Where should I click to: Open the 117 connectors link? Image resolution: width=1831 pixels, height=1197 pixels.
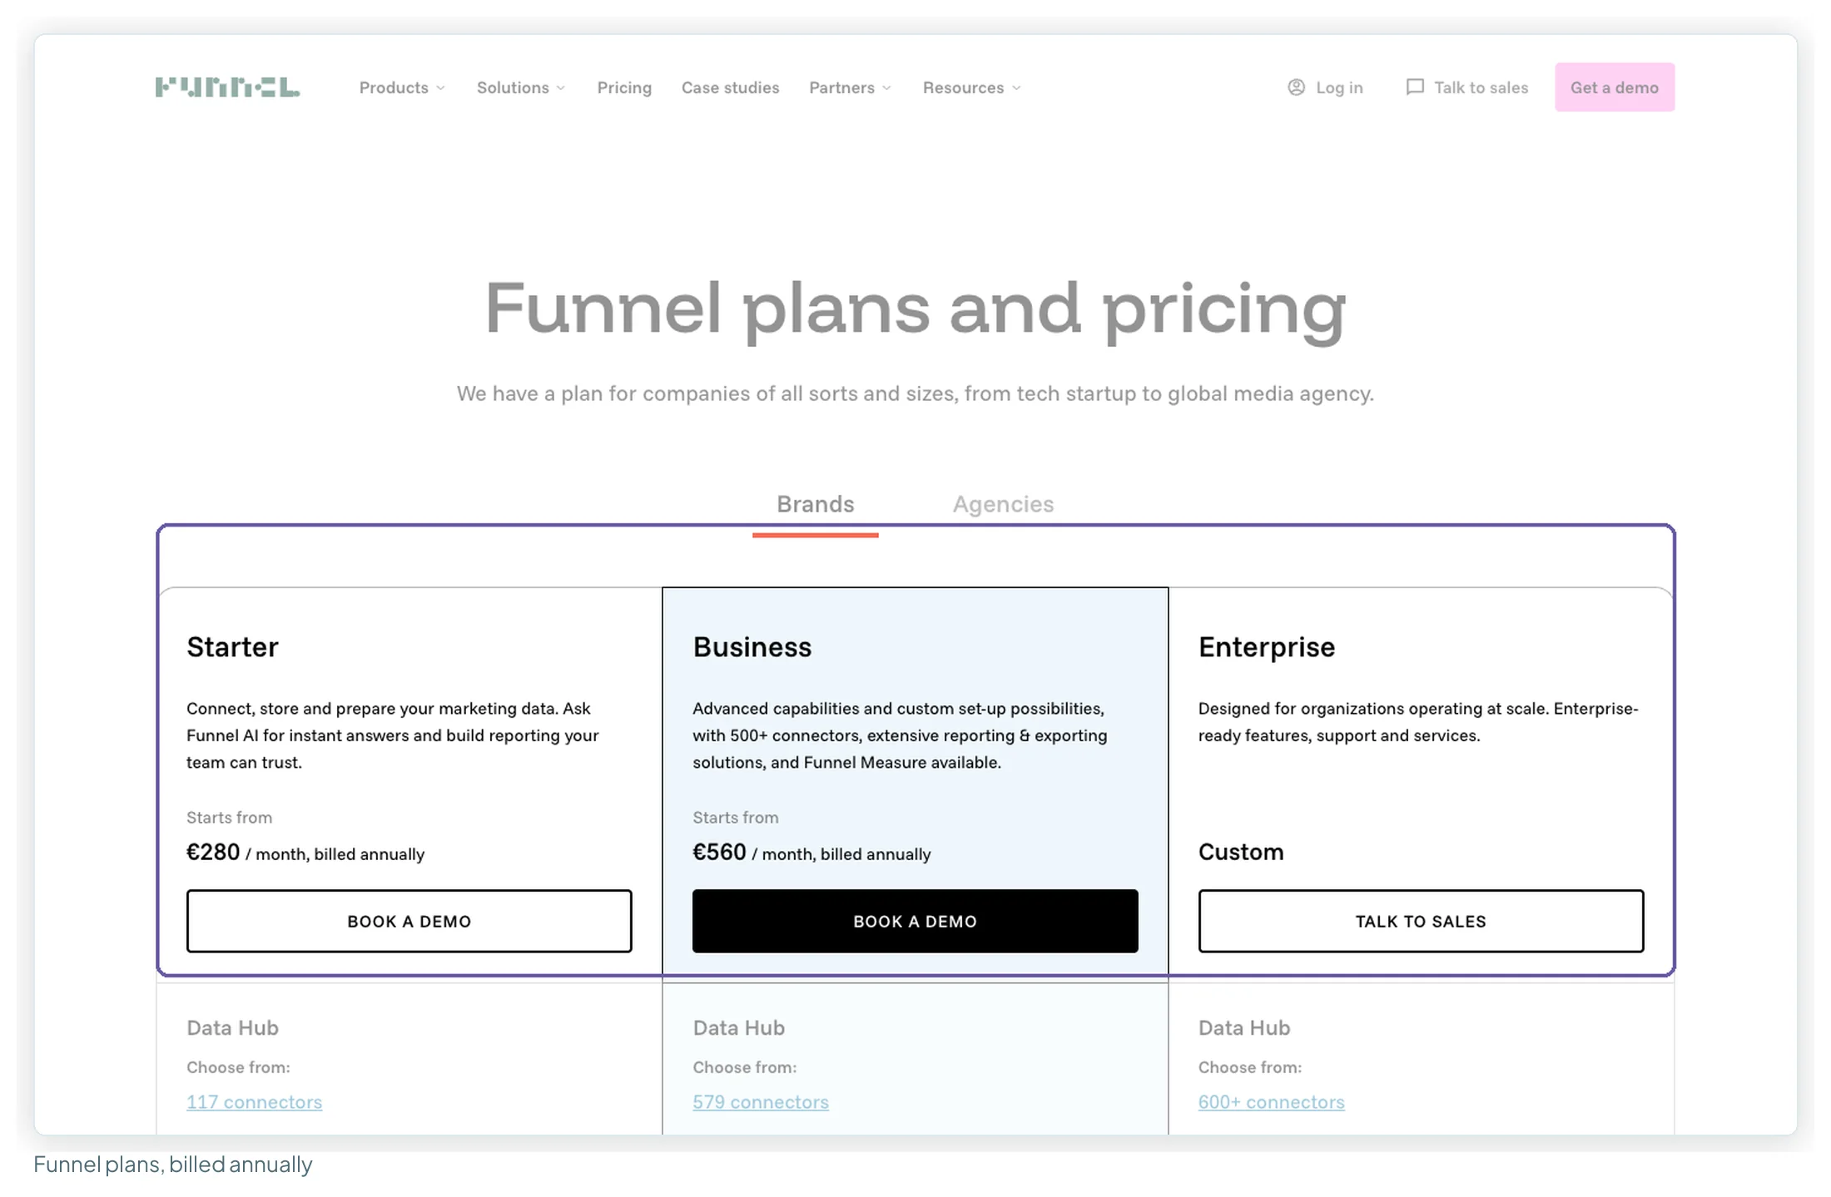[254, 1101]
